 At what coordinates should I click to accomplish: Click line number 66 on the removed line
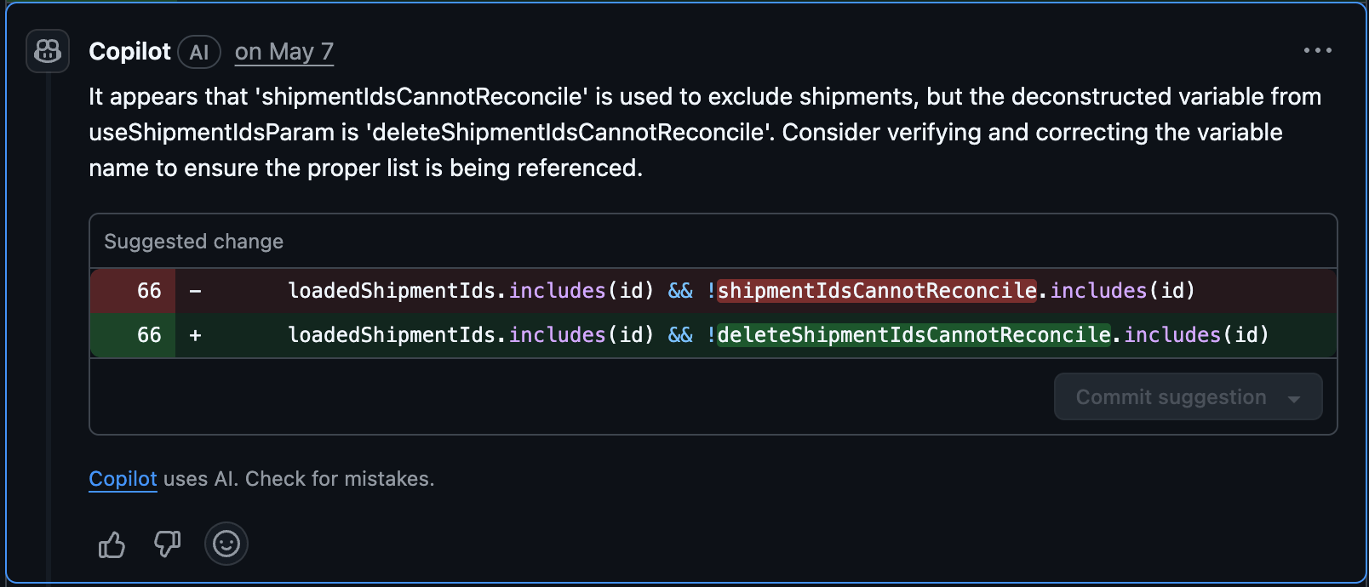pyautogui.click(x=149, y=291)
